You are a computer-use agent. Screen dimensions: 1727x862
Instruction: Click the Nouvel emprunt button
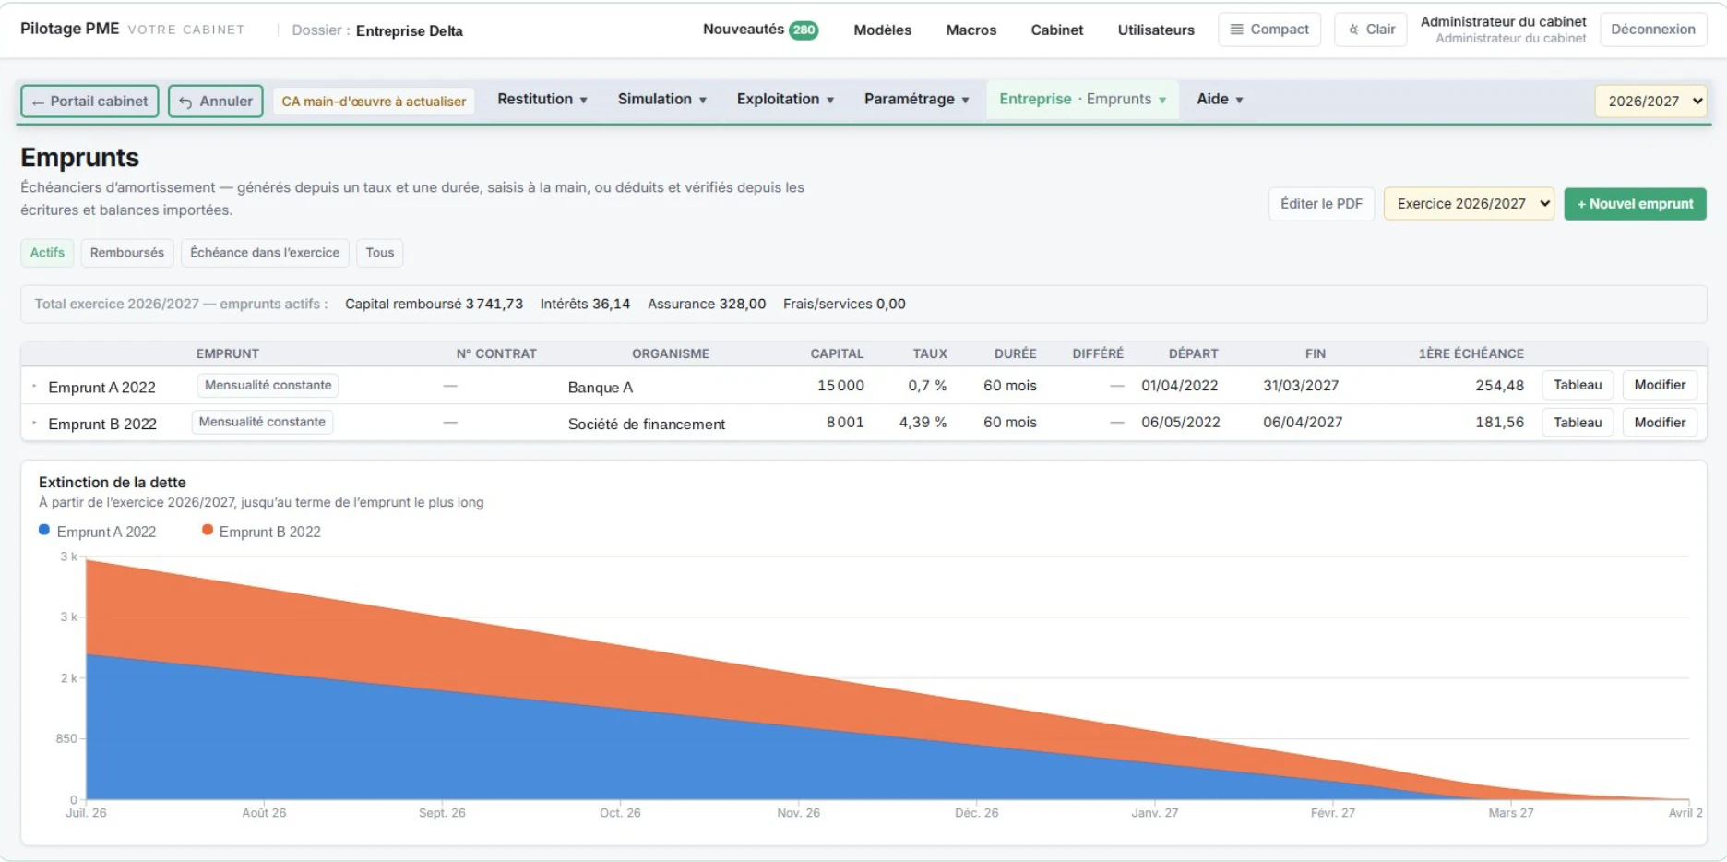1635,204
